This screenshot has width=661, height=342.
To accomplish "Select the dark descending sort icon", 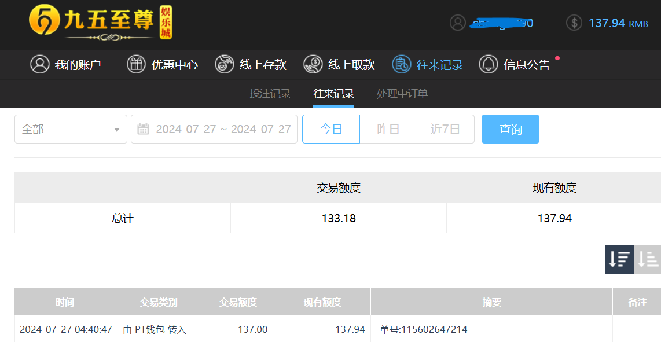I will click(619, 259).
